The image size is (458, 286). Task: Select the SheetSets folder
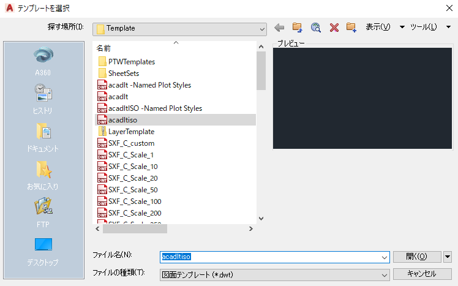click(124, 73)
